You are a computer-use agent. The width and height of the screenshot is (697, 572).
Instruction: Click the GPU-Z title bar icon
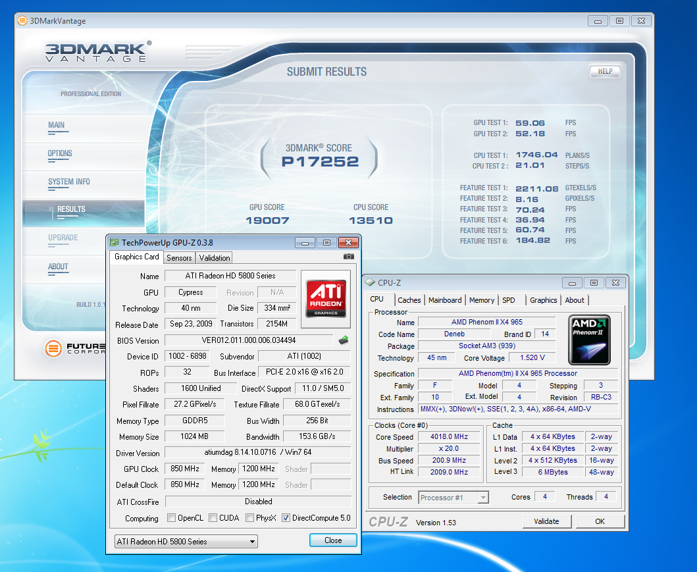(115, 242)
